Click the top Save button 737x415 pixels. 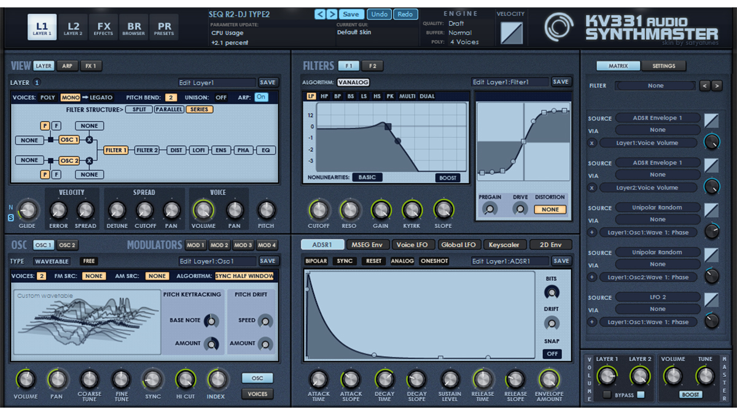pos(351,14)
